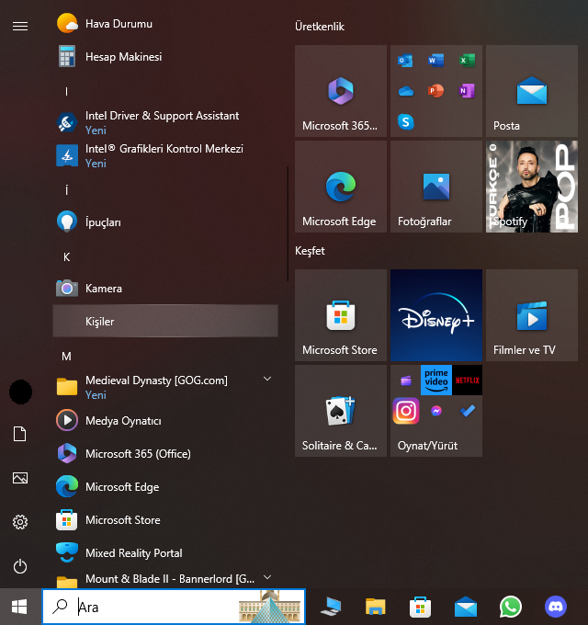Open Microsoft Edge in the app list
The image size is (588, 625).
point(165,486)
